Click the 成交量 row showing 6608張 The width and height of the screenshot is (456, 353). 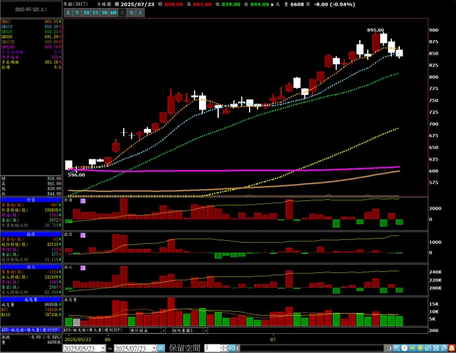pyautogui.click(x=31, y=304)
